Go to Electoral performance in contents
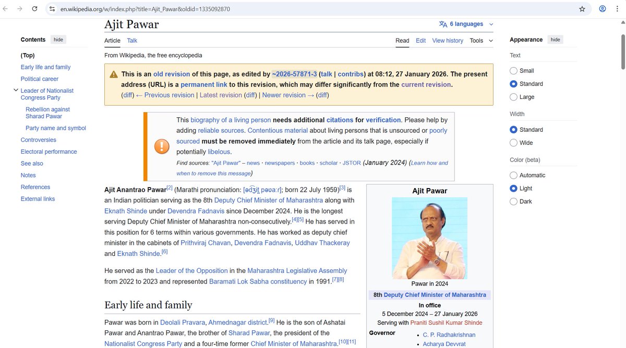Viewport: 626px width, 348px height. pos(49,152)
